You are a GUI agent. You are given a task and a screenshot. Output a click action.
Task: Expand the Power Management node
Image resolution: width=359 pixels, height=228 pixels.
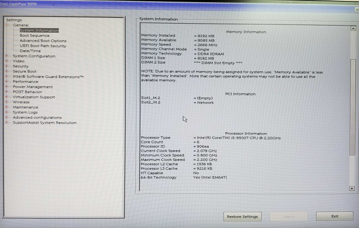click(x=7, y=86)
